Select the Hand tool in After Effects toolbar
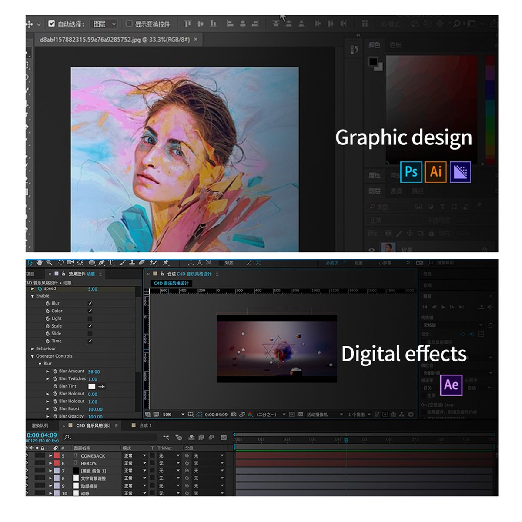Viewport: 522px width, 522px height. point(40,263)
